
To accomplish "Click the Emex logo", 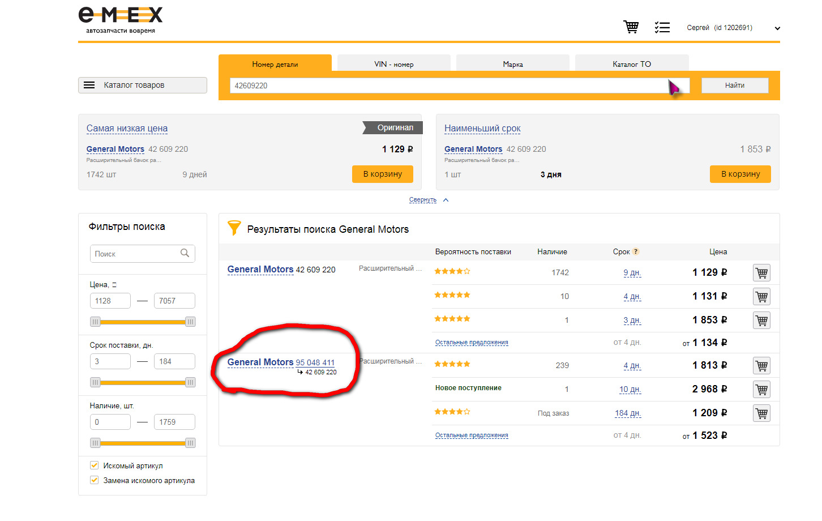I will tap(121, 20).
